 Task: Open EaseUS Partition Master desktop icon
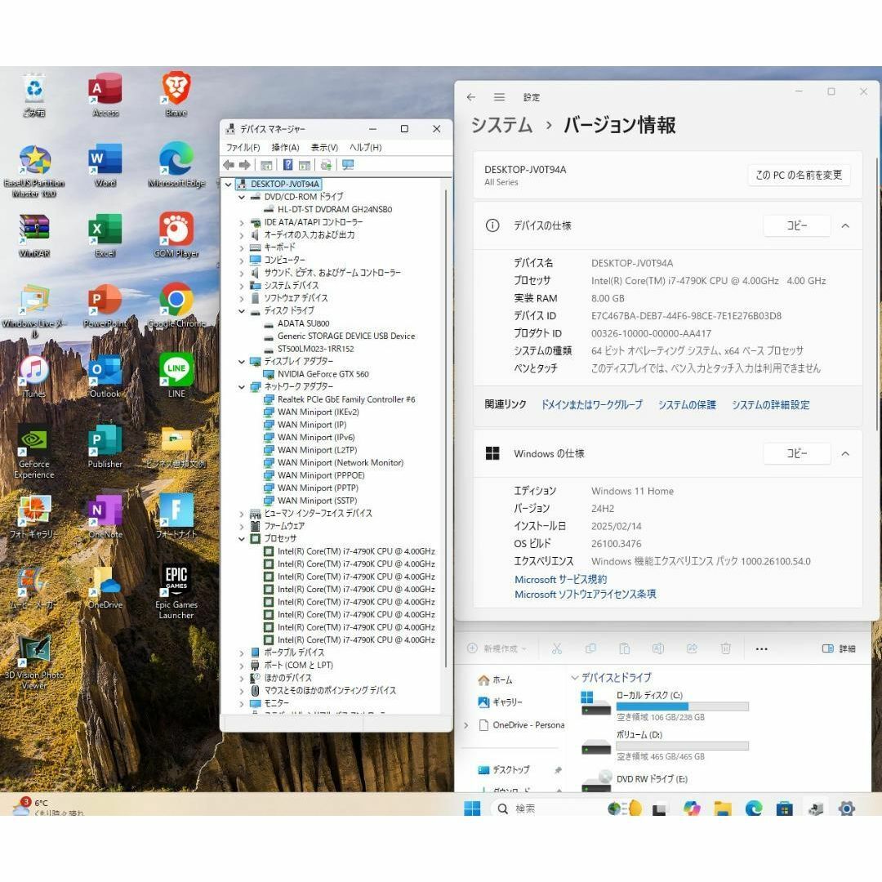(x=34, y=171)
